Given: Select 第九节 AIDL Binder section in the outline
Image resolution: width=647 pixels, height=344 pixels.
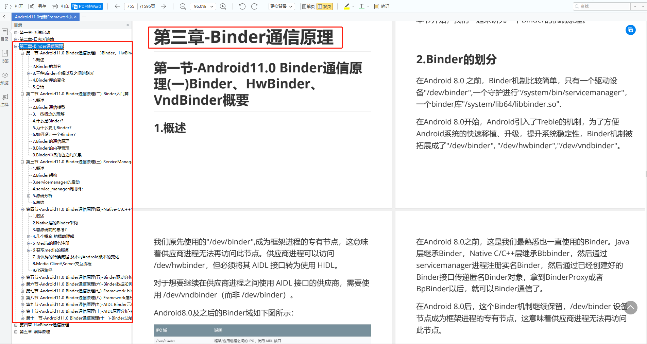Looking at the screenshot, I should [79, 305].
